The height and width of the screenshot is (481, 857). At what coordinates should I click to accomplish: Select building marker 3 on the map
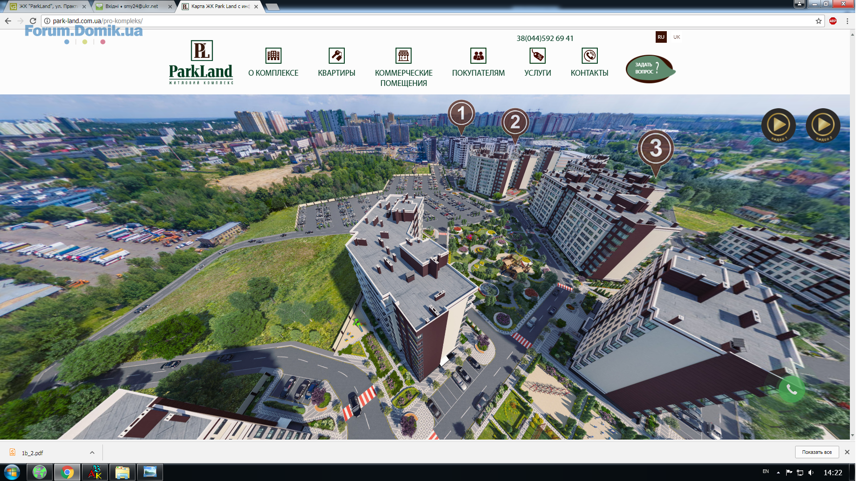click(x=656, y=150)
